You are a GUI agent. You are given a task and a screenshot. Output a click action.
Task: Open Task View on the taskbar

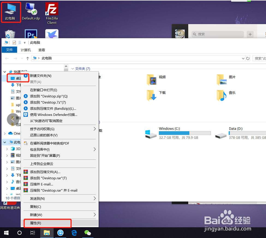pos(33,233)
